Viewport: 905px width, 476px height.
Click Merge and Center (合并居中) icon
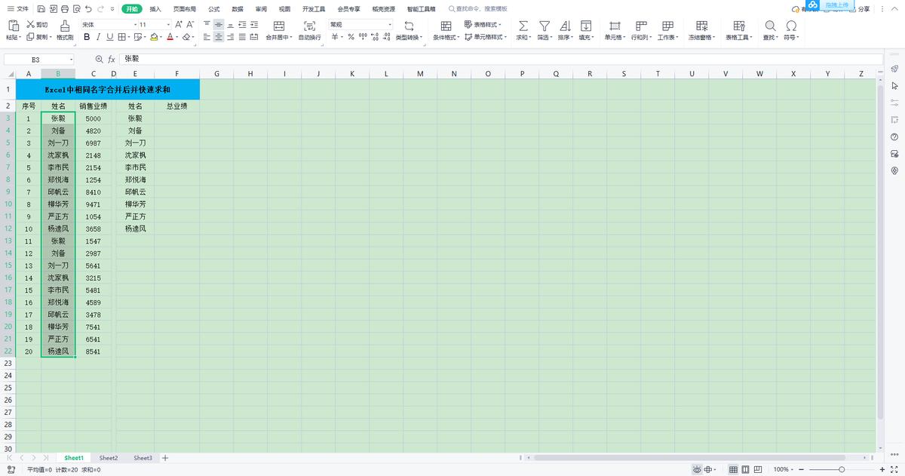pos(278,26)
